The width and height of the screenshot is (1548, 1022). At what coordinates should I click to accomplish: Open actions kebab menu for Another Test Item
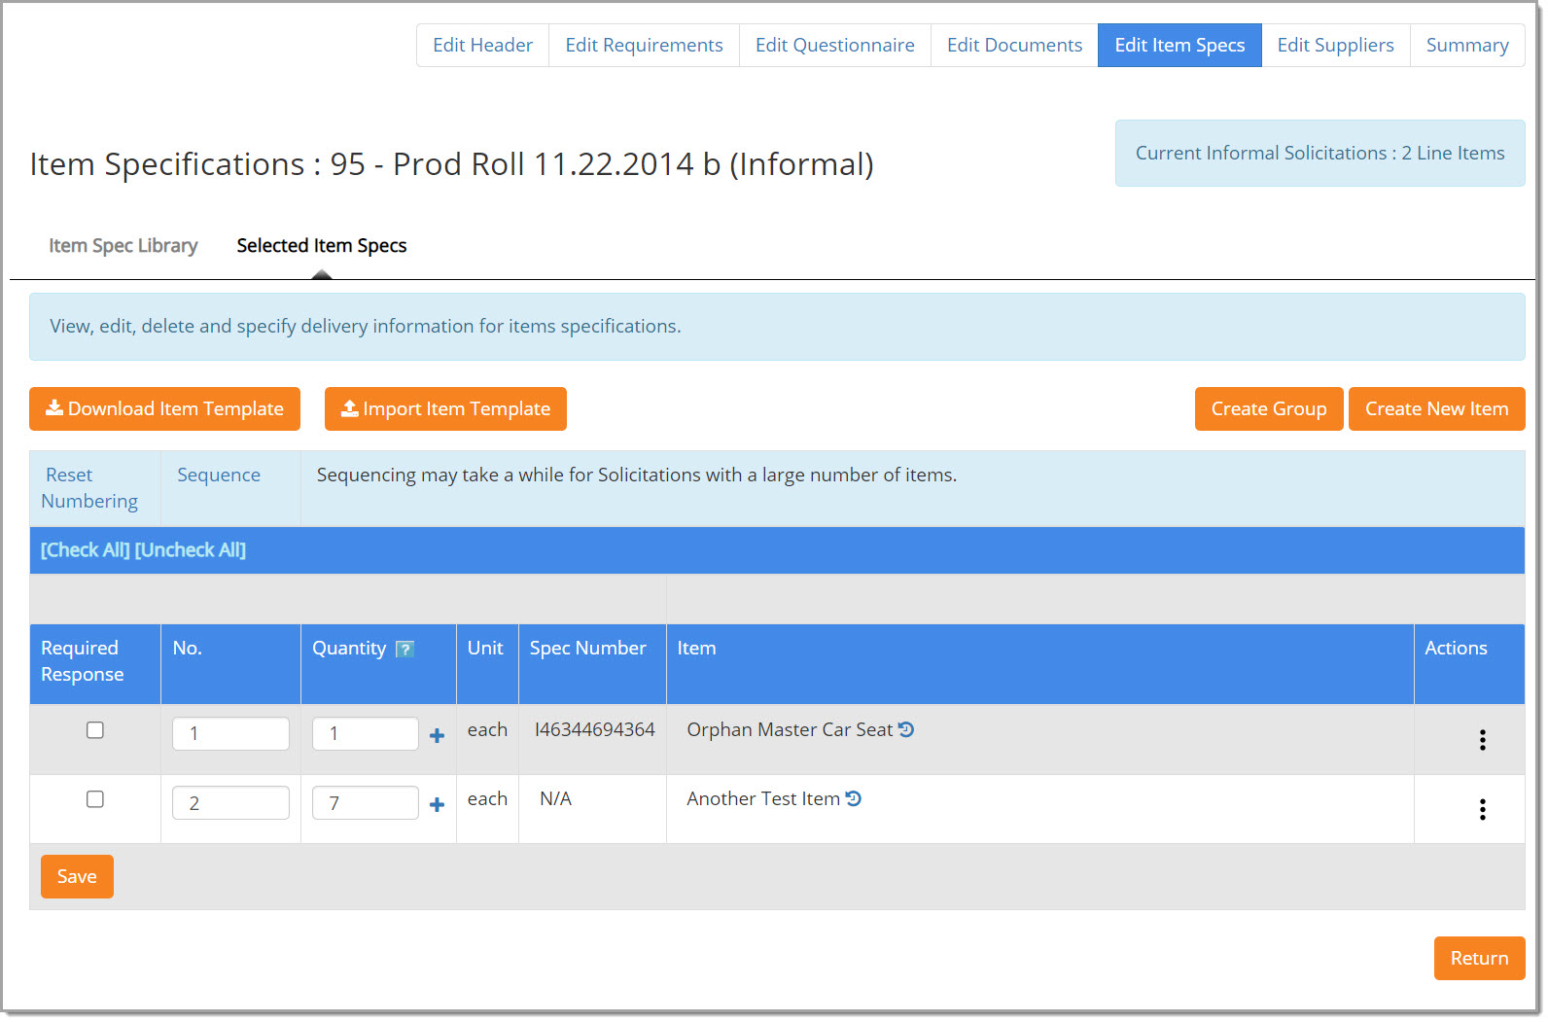point(1482,810)
